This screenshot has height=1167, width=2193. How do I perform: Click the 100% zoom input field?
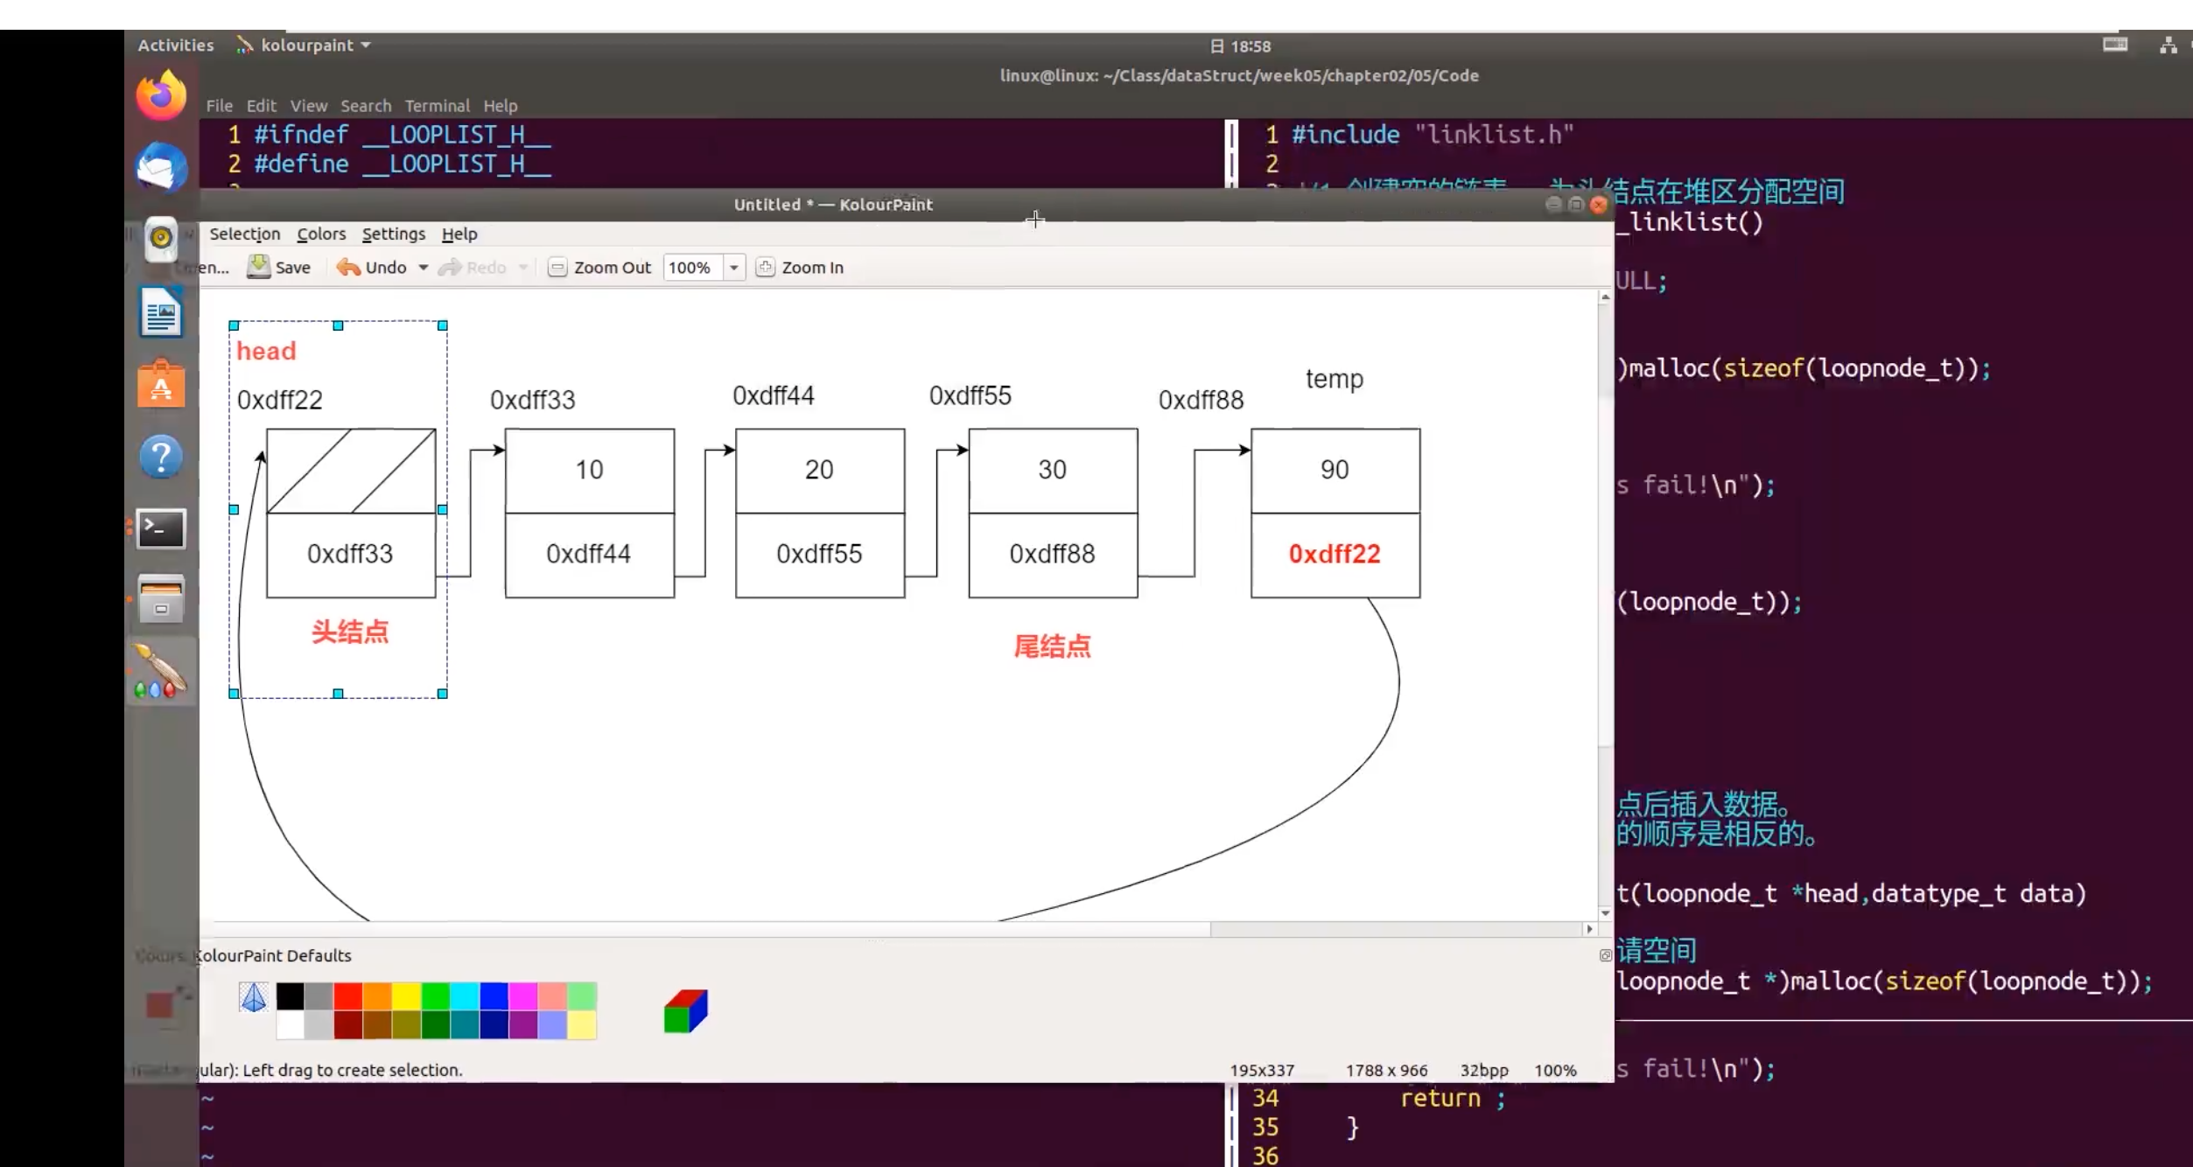pos(691,268)
